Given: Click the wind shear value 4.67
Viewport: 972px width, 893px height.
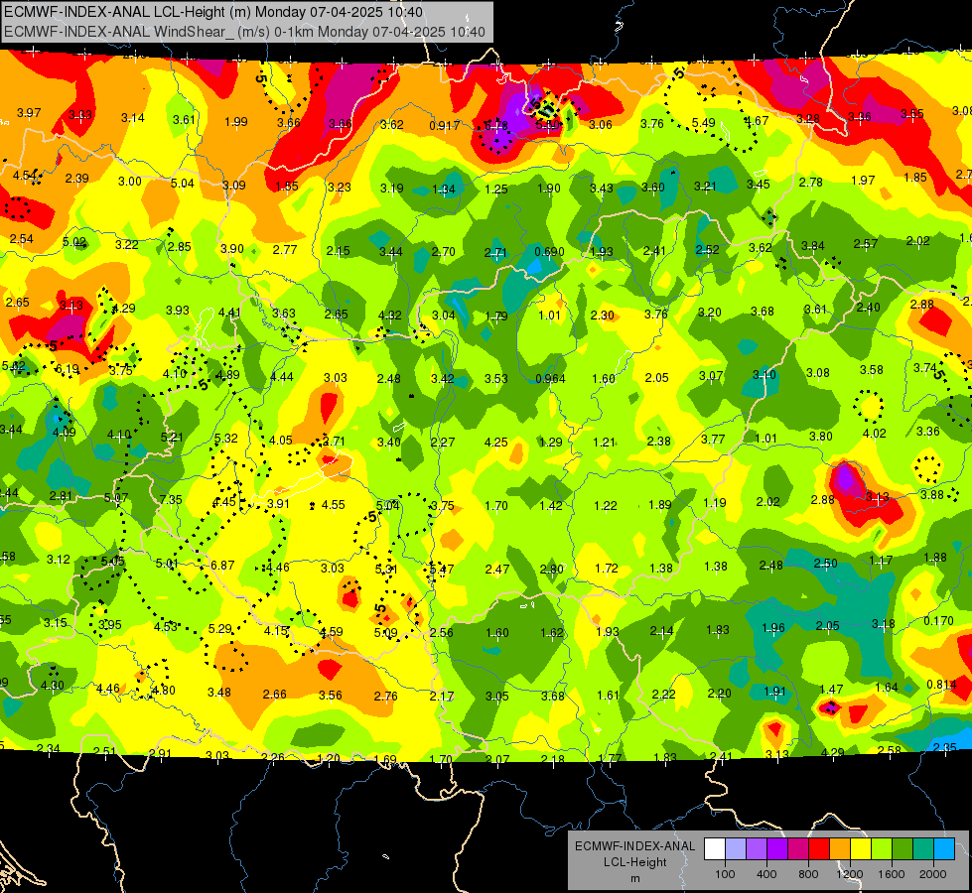Looking at the screenshot, I should pyautogui.click(x=757, y=121).
